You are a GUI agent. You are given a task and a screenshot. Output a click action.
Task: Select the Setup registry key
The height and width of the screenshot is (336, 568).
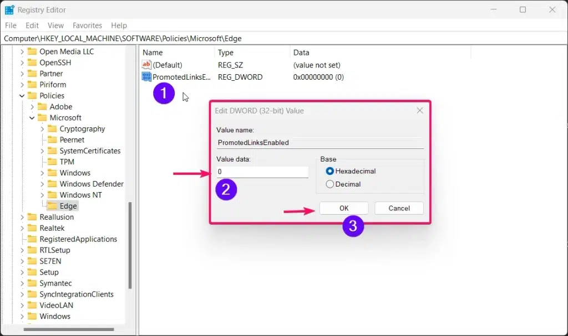(x=49, y=272)
